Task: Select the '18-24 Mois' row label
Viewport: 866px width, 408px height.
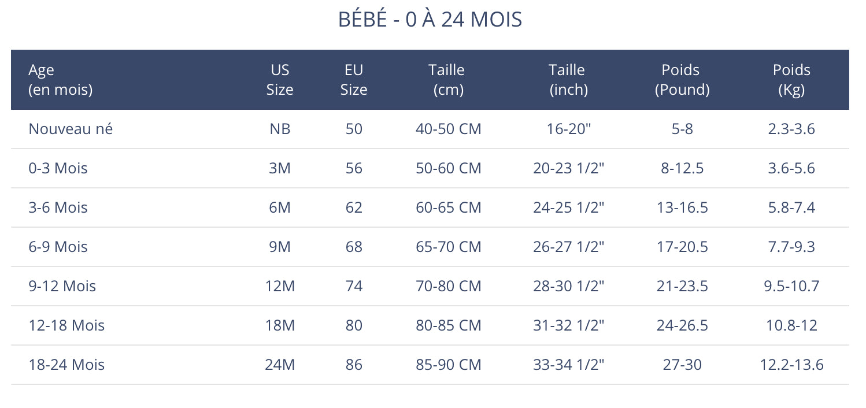Action: coord(66,365)
